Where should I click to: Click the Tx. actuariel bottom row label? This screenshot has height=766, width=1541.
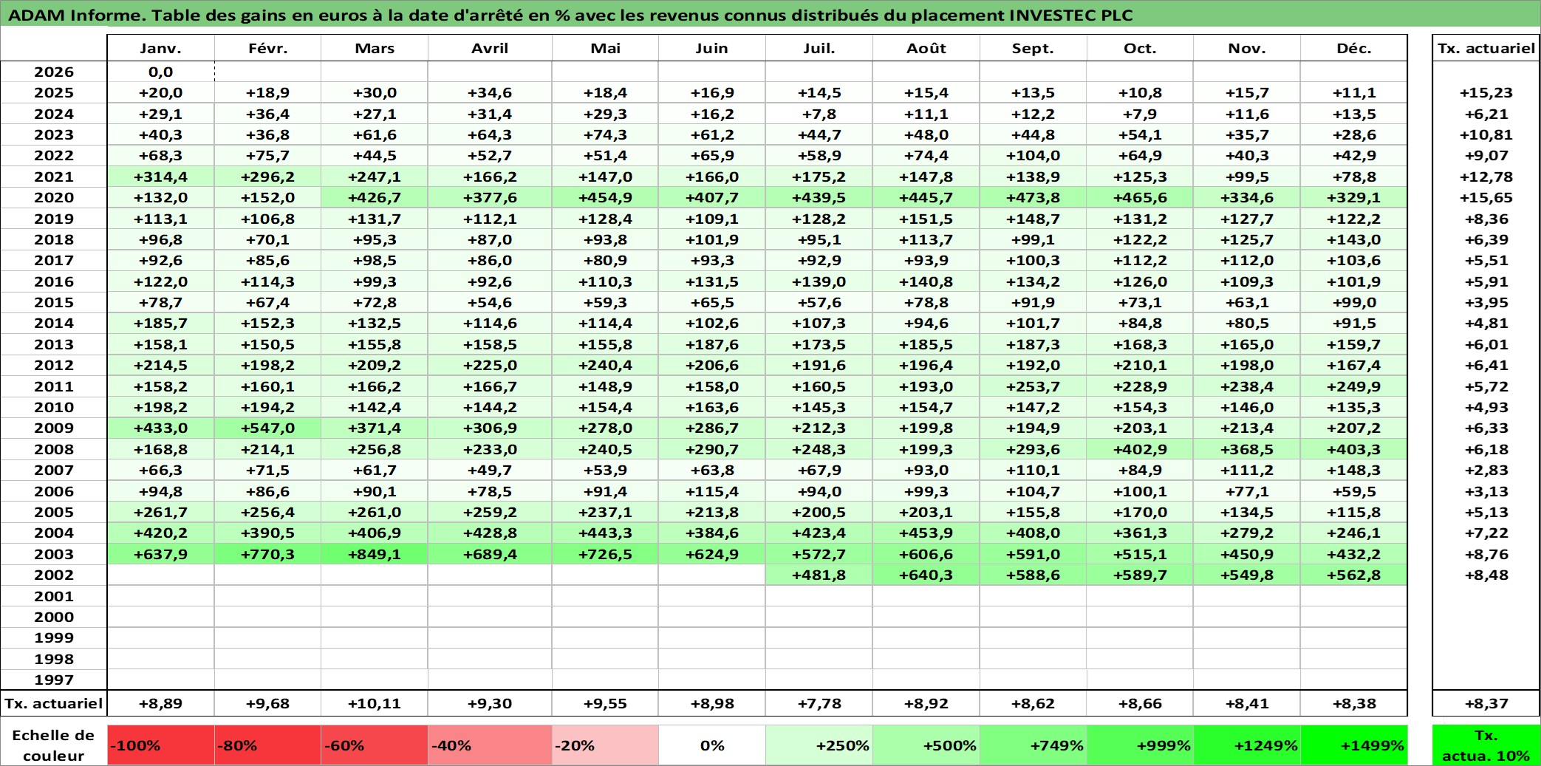53,703
